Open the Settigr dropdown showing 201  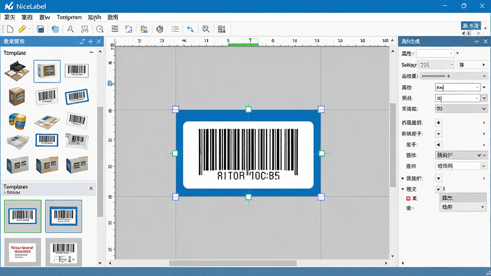[x=436, y=65]
